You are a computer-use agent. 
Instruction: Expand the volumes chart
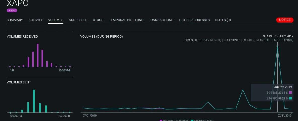point(287,40)
